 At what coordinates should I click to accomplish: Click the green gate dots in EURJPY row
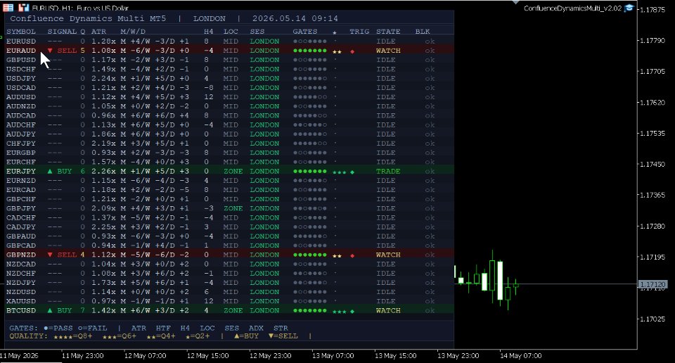pos(310,172)
